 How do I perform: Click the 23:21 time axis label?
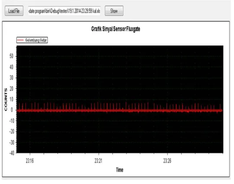98,161
